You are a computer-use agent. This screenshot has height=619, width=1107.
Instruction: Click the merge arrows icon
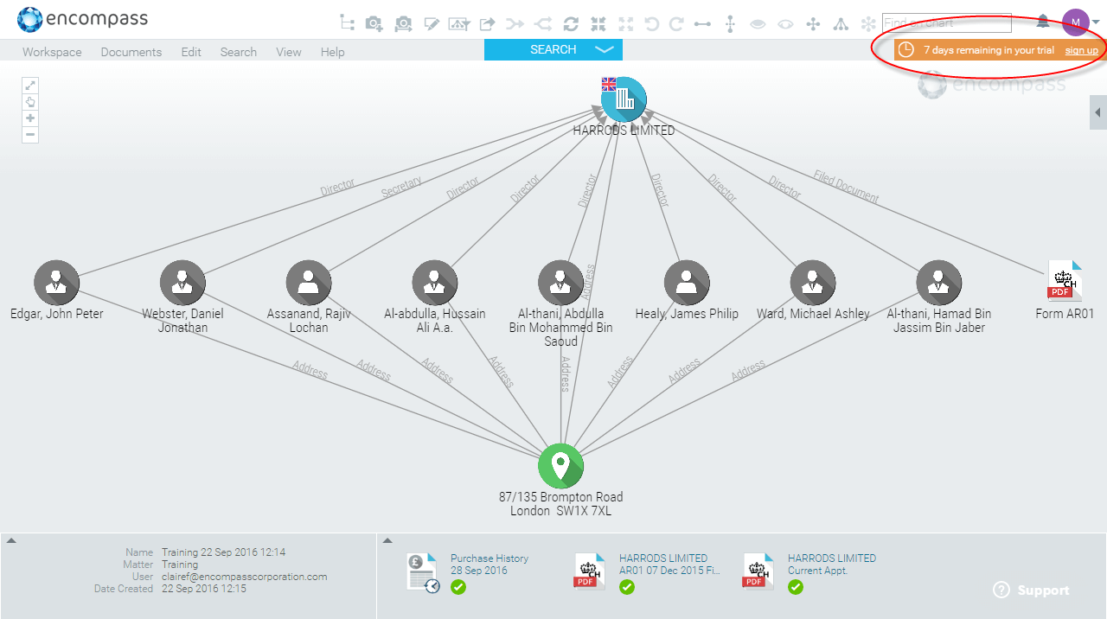click(x=515, y=23)
